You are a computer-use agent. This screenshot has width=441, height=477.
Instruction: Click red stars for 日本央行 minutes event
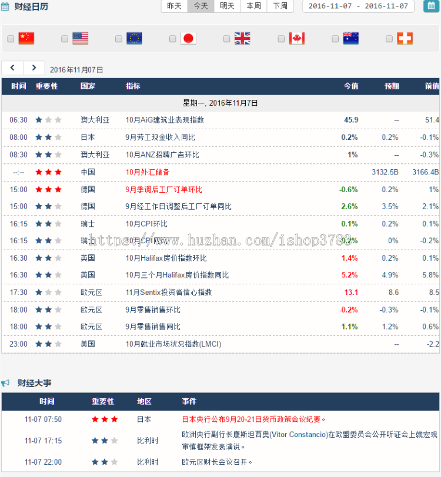(x=105, y=419)
